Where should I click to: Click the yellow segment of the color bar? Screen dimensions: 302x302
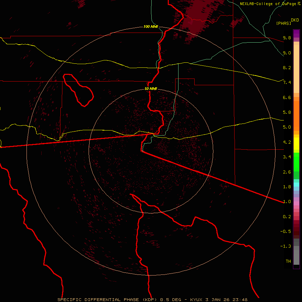click(296, 144)
